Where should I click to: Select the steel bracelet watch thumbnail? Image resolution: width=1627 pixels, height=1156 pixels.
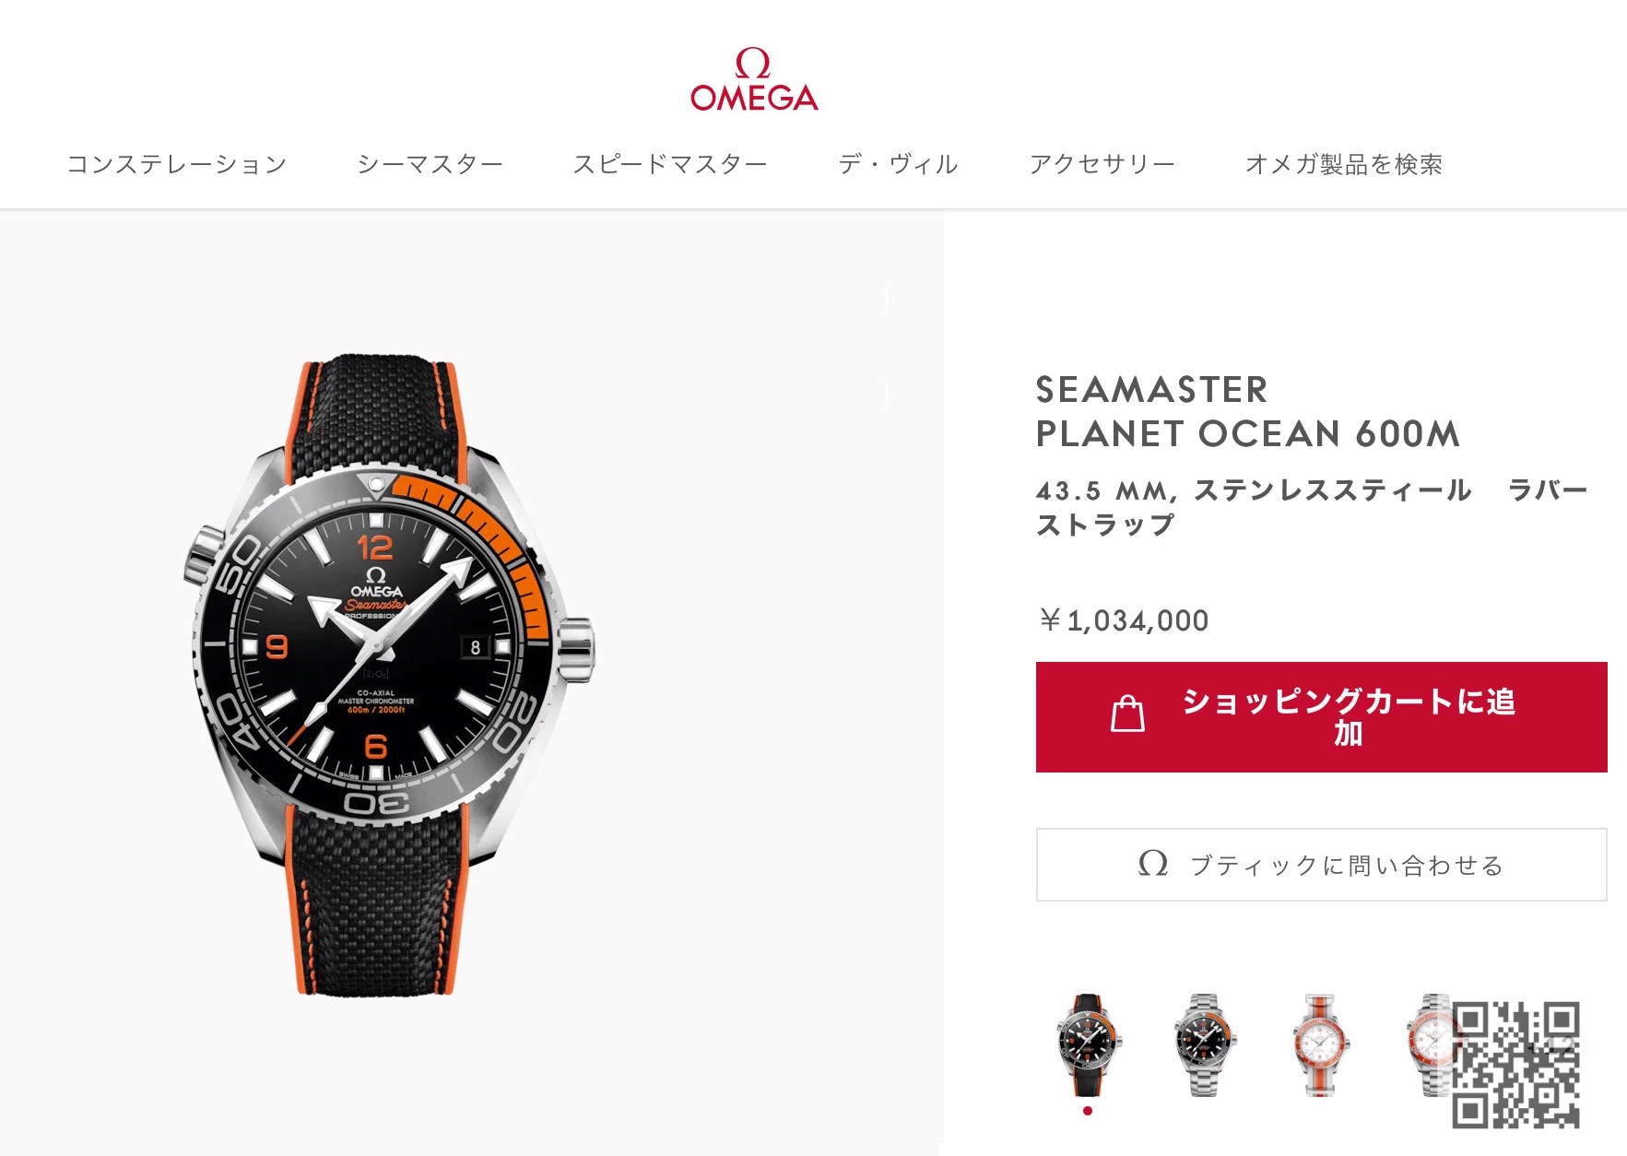[1204, 1044]
